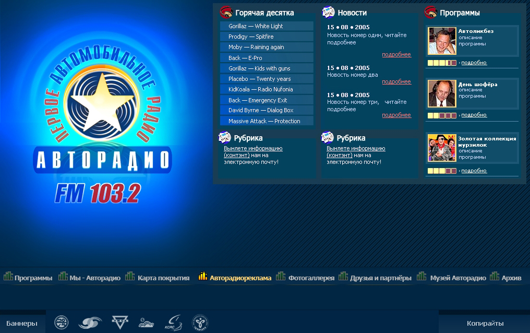530x333 pixels.
Task: Click the equalizer icon next to Авторадиореклама
Action: coord(202,278)
